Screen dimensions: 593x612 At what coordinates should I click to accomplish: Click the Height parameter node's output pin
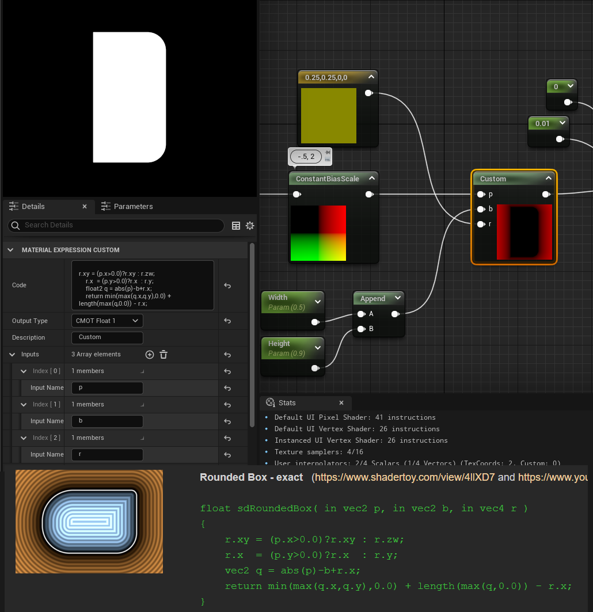click(315, 368)
